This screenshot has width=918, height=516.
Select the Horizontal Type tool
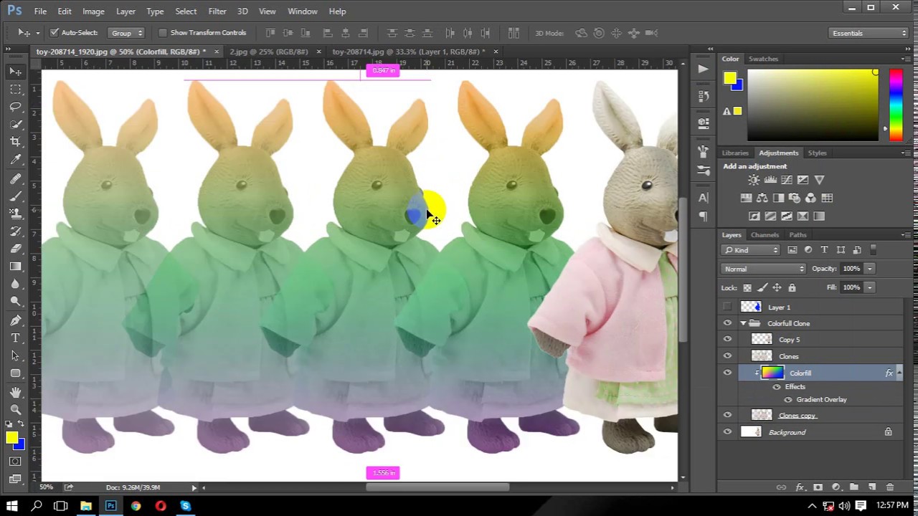coord(15,338)
